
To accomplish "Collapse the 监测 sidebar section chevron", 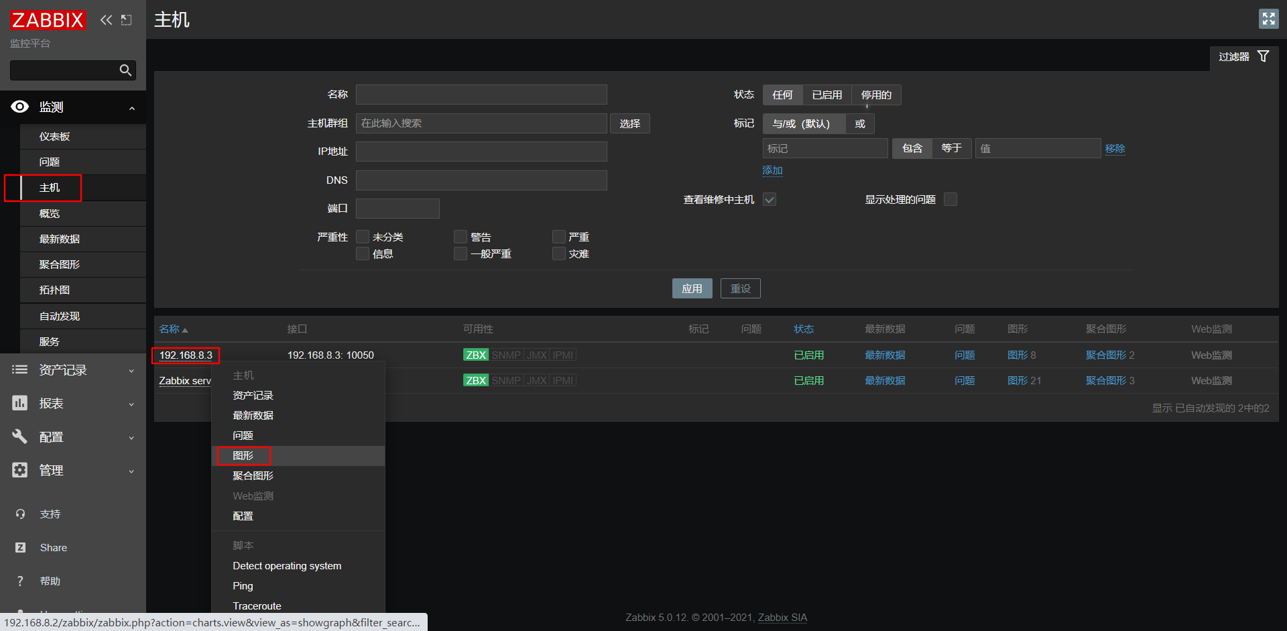I will (x=132, y=108).
